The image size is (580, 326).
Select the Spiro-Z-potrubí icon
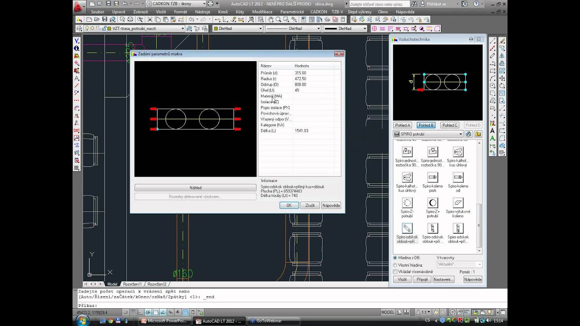pos(407,203)
